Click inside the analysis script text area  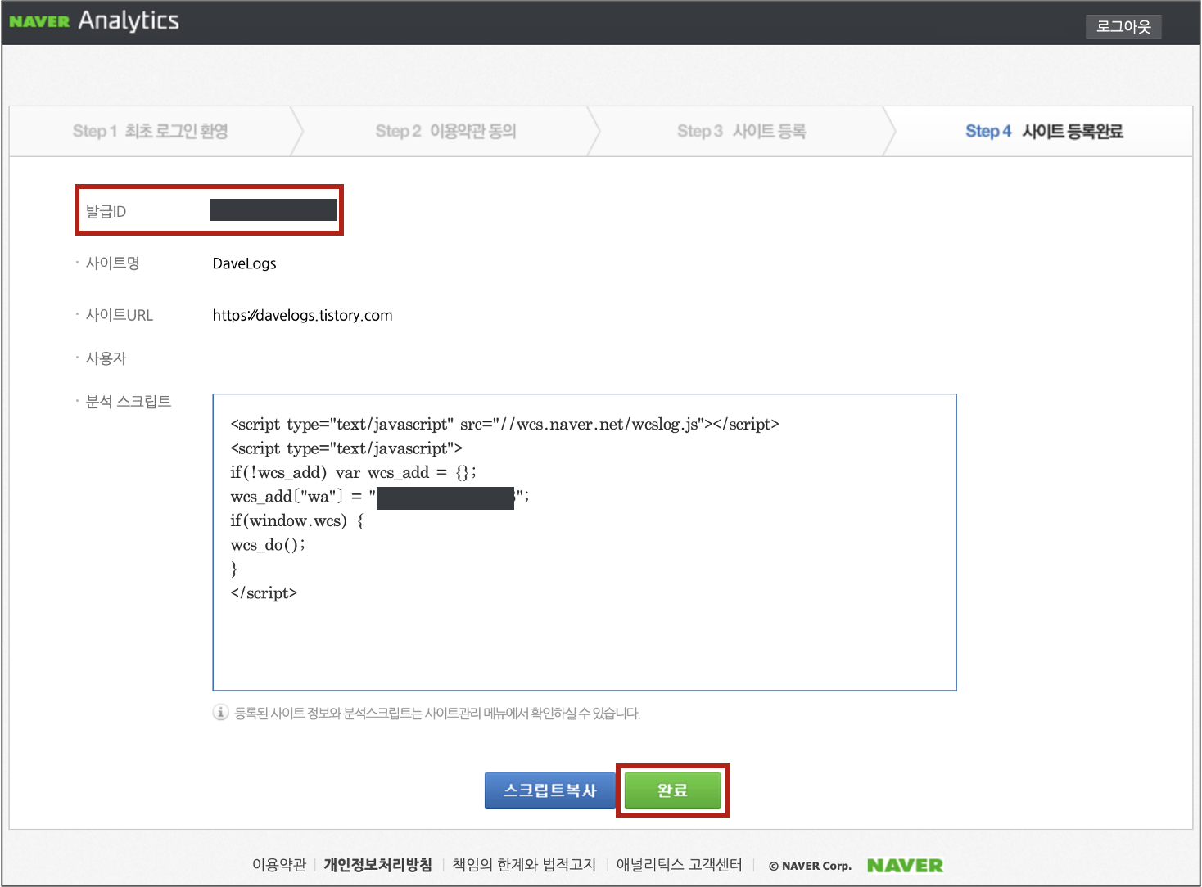[x=585, y=543]
